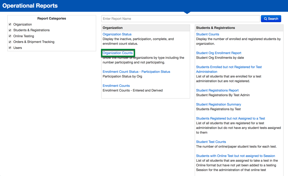
Task: Open the Enrollment Counts report
Action: [116, 86]
